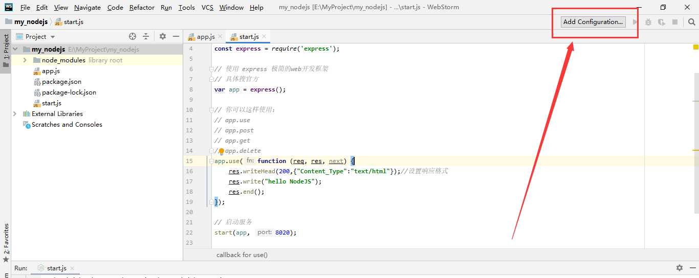
Task: Click the orange warning stripe mark near line 14
Action: 696,150
